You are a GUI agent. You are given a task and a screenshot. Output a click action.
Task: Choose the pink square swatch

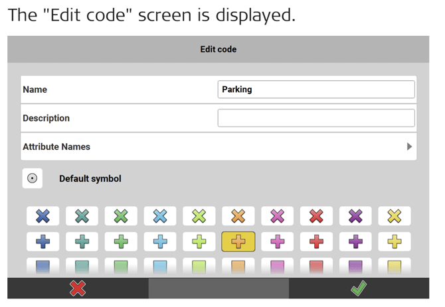(277, 267)
